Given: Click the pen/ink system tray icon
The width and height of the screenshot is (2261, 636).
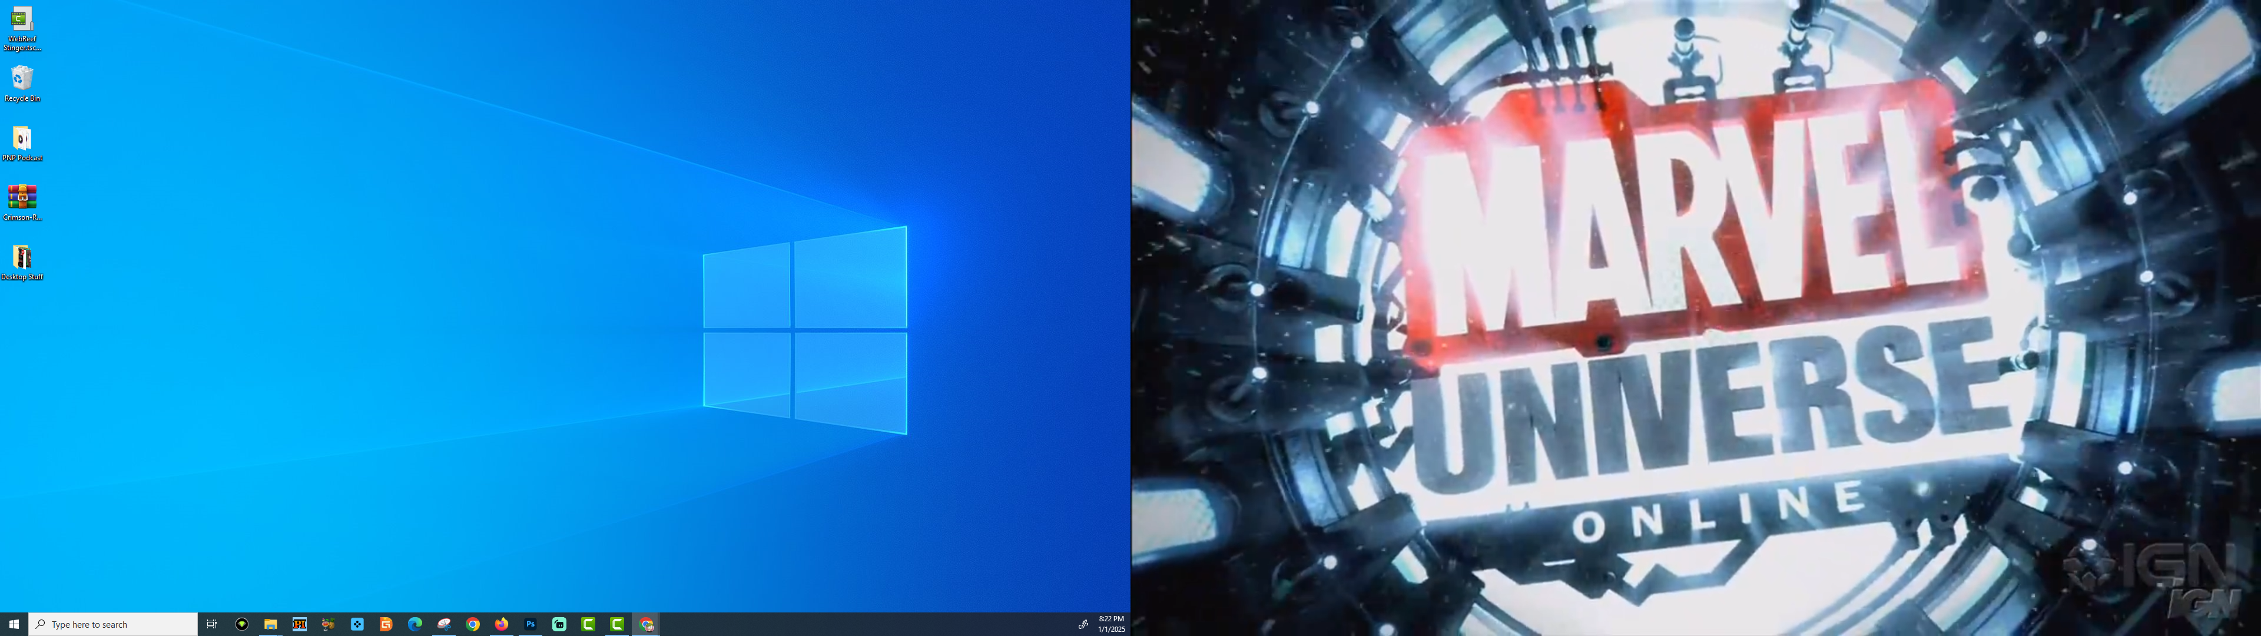Looking at the screenshot, I should tap(1083, 625).
